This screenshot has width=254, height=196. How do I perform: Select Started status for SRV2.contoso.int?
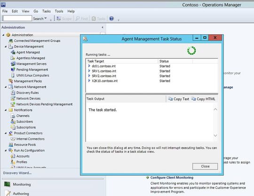[x=165, y=76]
